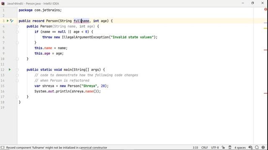268x150 pixels.
Task: Click the comment fold end marker on line 14
Action: [x=17, y=80]
